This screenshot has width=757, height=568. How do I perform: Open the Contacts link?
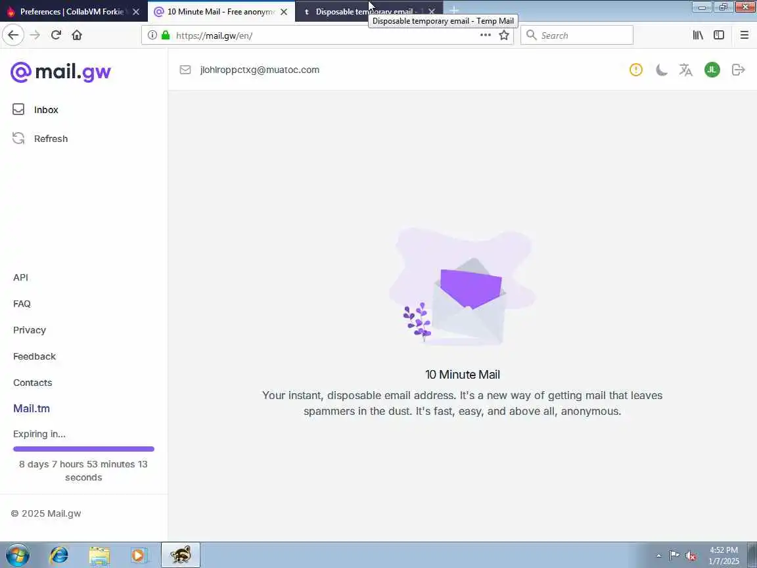point(32,383)
